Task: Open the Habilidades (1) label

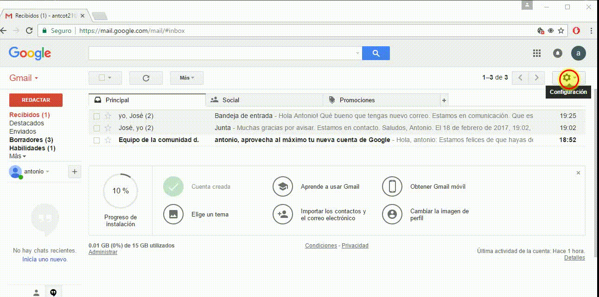Action: [x=32, y=148]
